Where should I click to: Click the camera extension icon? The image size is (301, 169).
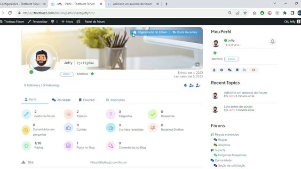pos(254,13)
